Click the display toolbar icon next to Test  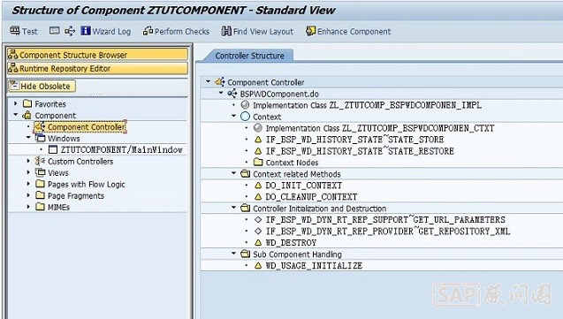(55, 31)
